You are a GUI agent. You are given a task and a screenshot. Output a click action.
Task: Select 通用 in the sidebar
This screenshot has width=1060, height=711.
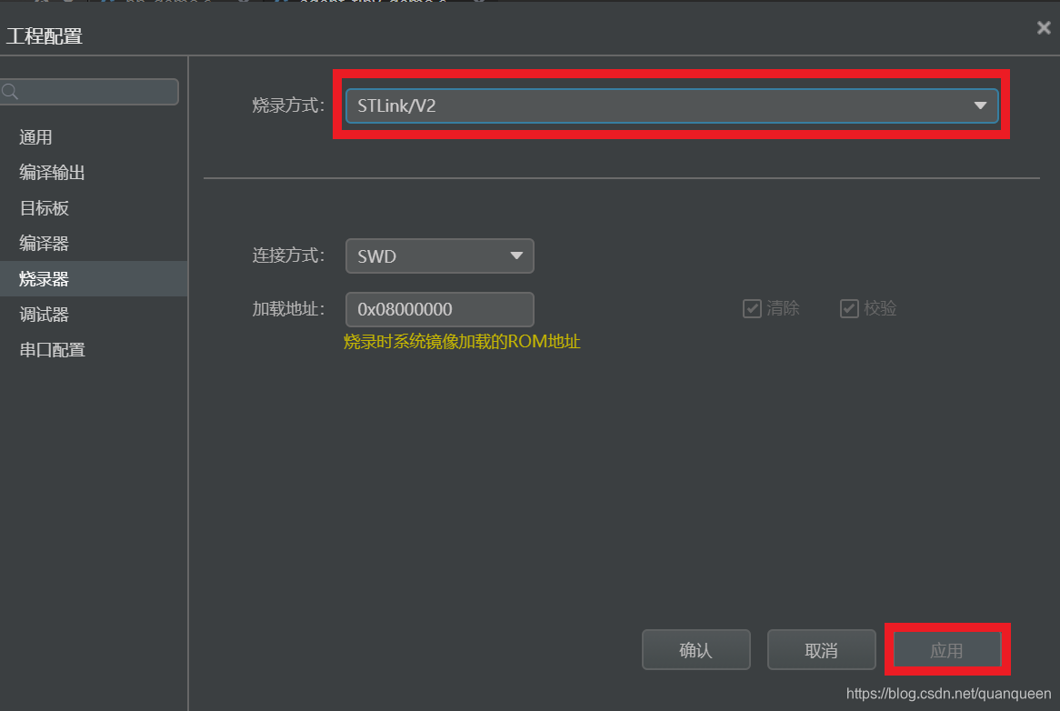pos(94,137)
